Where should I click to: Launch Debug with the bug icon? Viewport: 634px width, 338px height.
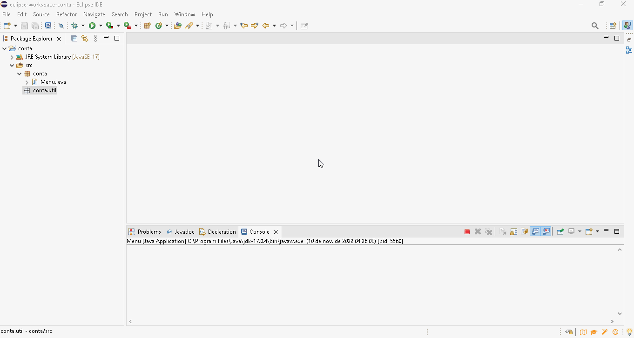point(74,26)
